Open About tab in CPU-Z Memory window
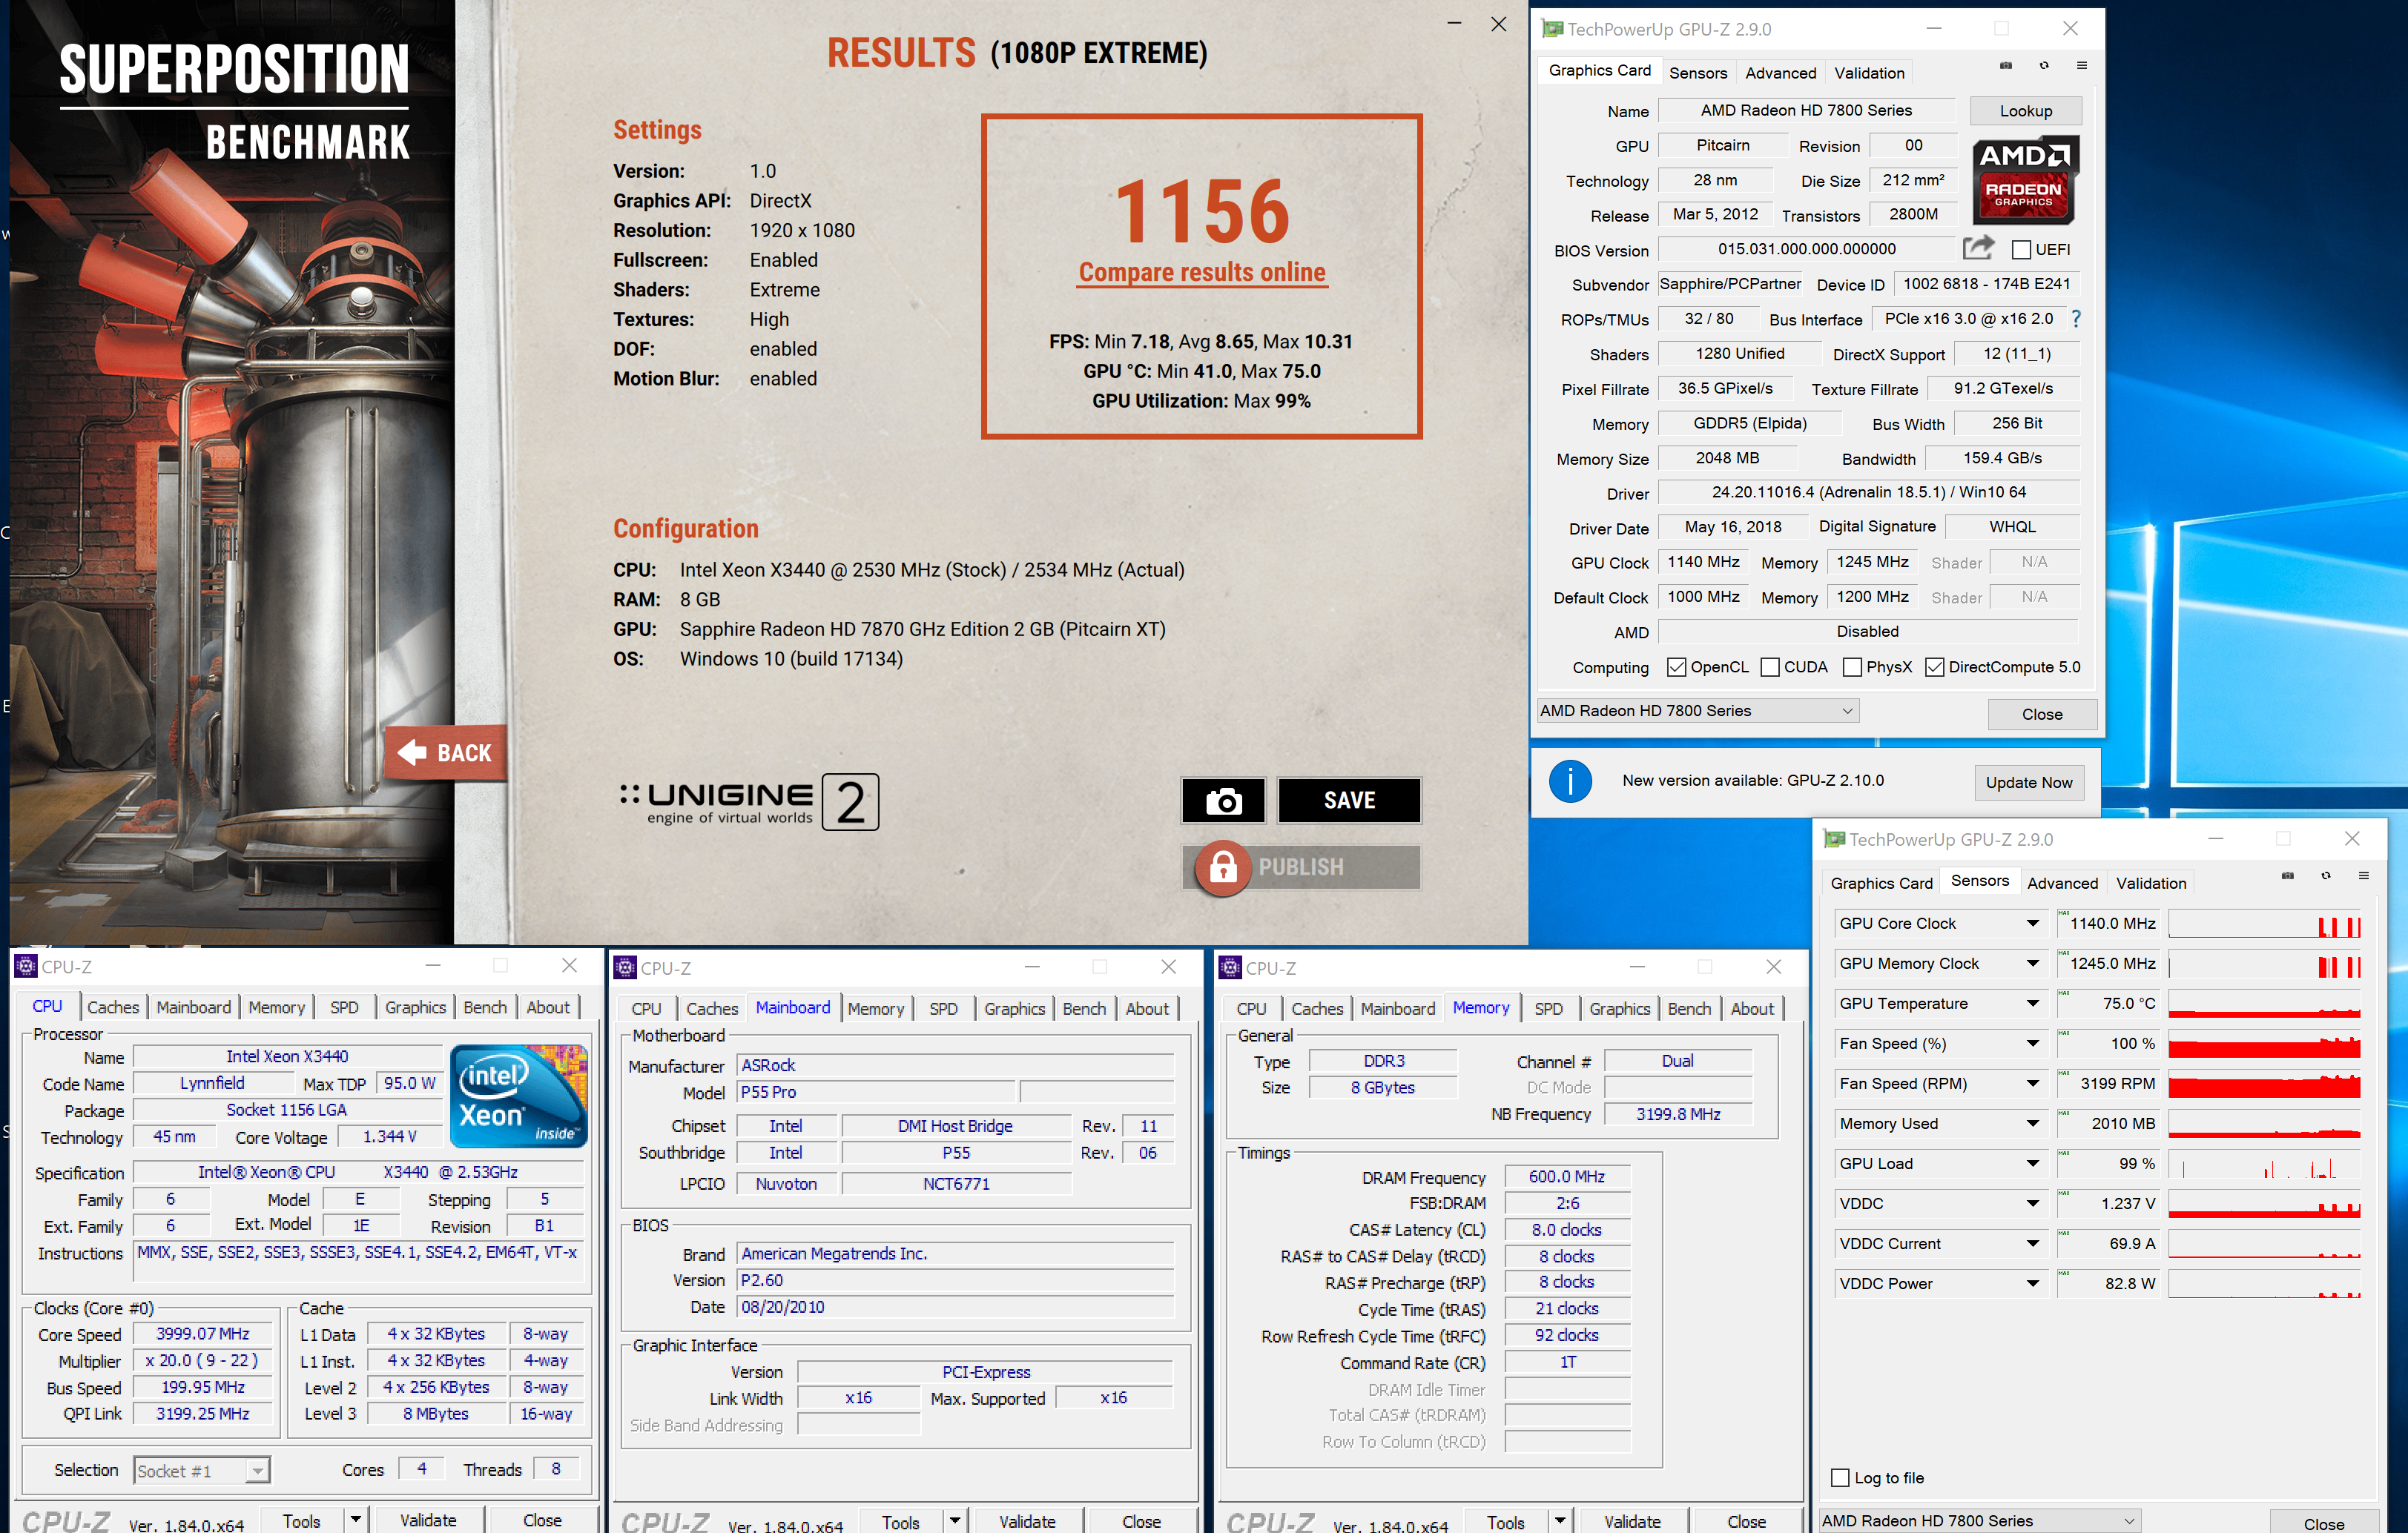This screenshot has width=2408, height=1533. (1752, 1008)
